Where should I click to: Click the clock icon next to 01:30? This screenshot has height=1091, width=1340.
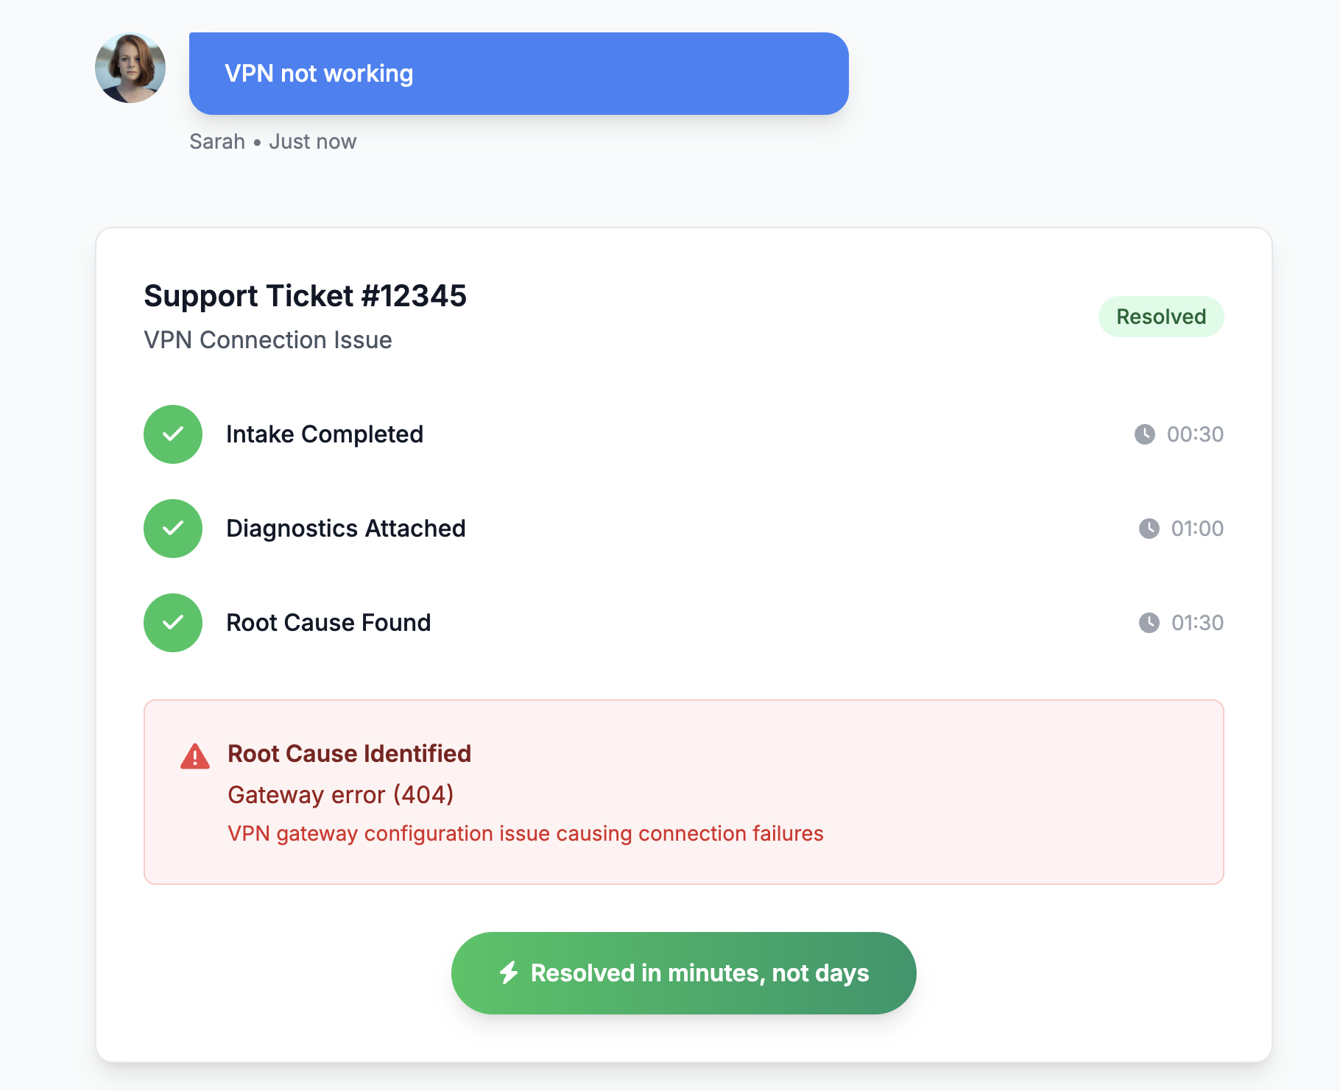(1149, 623)
